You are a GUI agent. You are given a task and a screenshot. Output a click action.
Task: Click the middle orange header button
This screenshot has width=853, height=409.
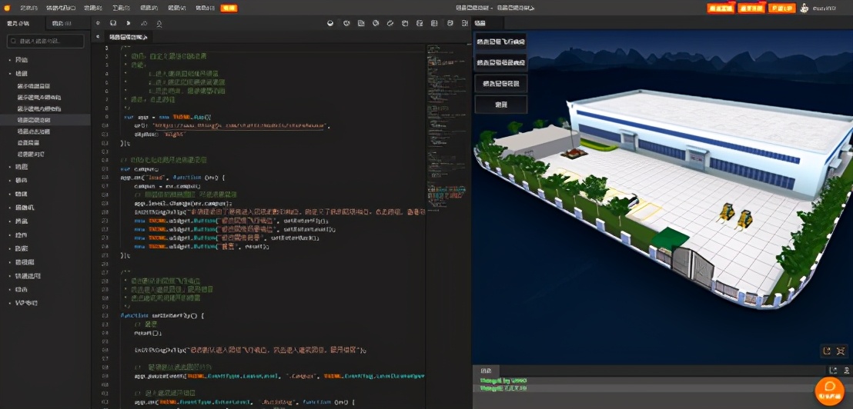[751, 8]
